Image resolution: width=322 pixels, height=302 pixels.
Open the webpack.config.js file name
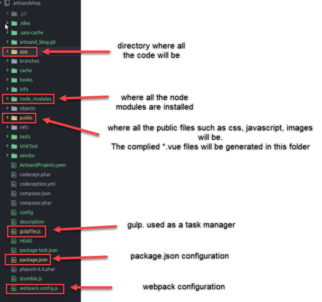39,288
